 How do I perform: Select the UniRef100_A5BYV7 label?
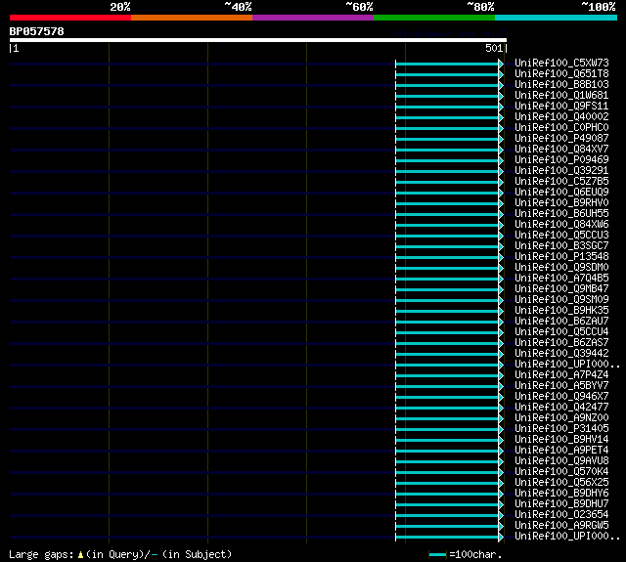pyautogui.click(x=561, y=386)
